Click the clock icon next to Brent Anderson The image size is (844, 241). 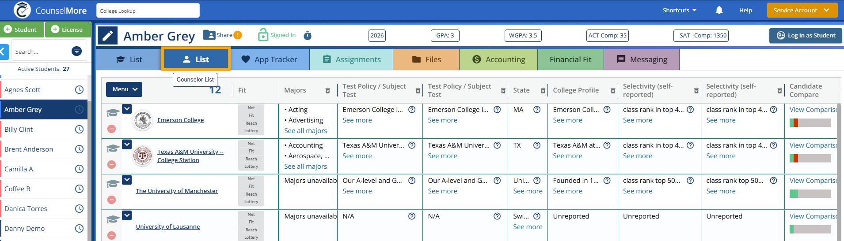[x=79, y=149]
